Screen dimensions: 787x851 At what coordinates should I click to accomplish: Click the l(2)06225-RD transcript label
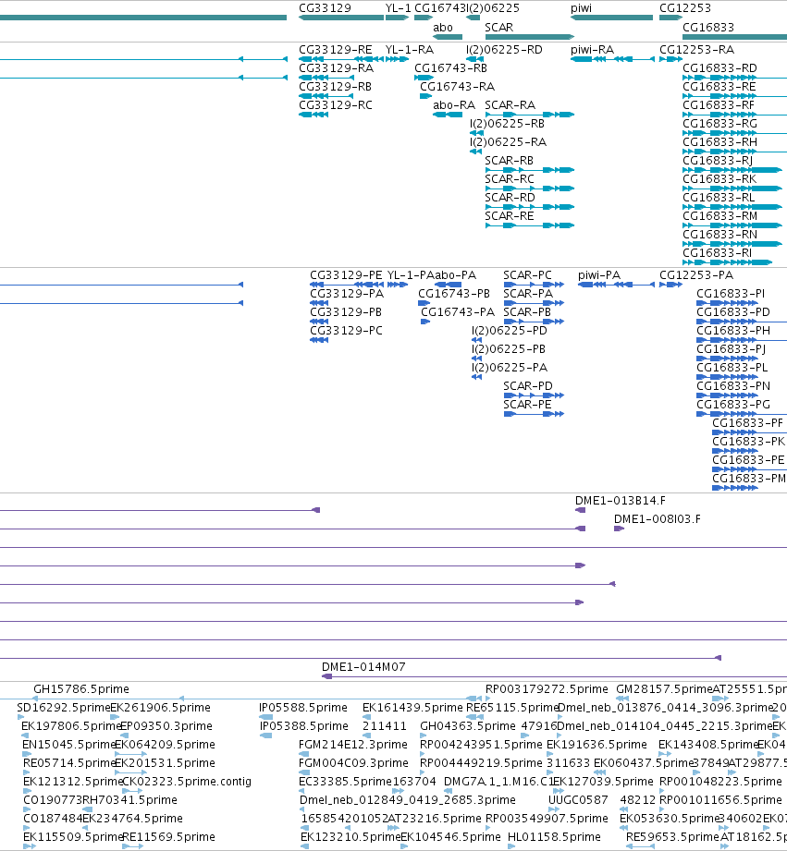504,49
